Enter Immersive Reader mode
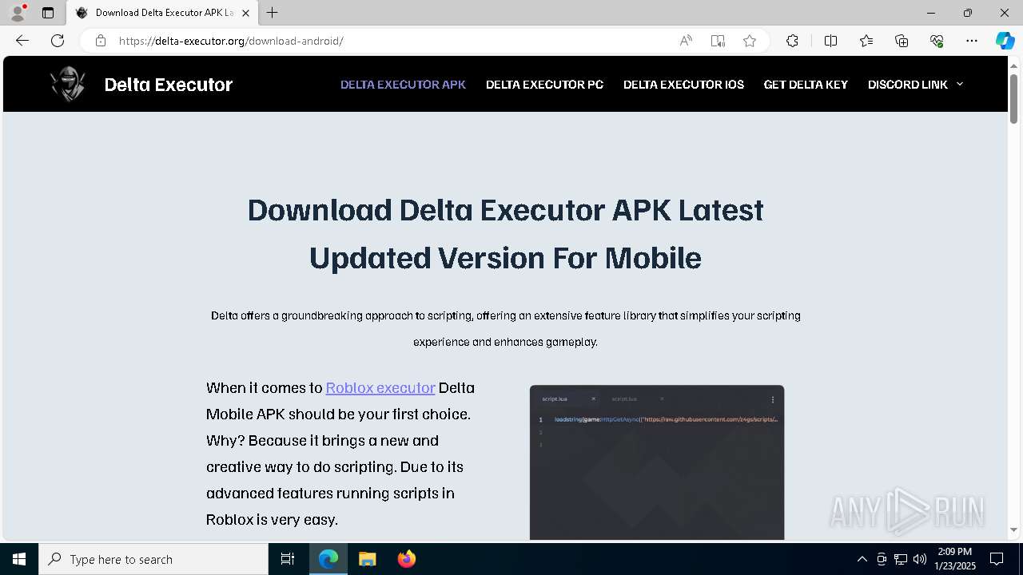Image resolution: width=1023 pixels, height=575 pixels. pyautogui.click(x=718, y=41)
